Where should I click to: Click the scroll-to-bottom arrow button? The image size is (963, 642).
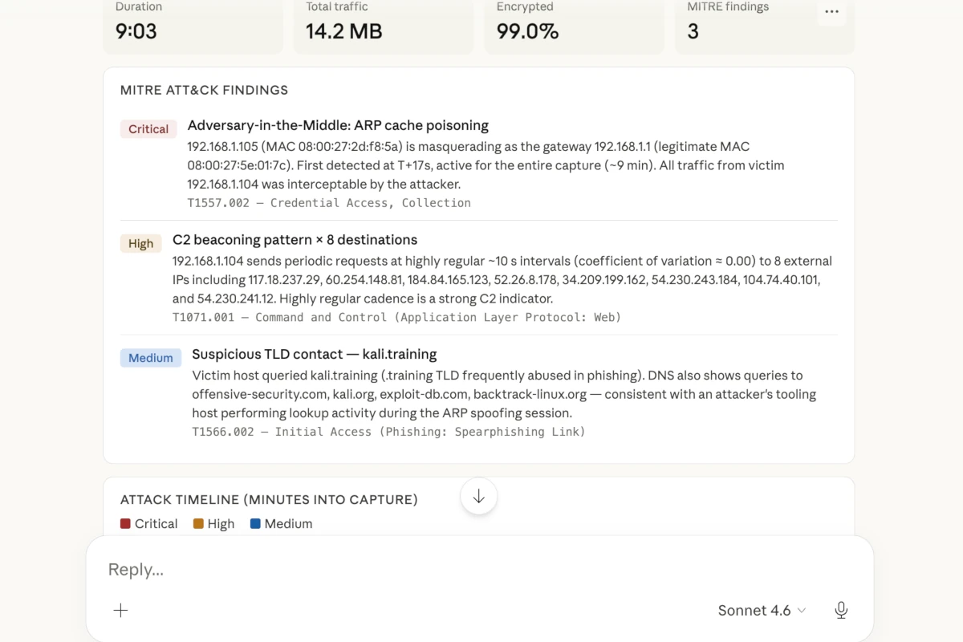[x=478, y=497]
